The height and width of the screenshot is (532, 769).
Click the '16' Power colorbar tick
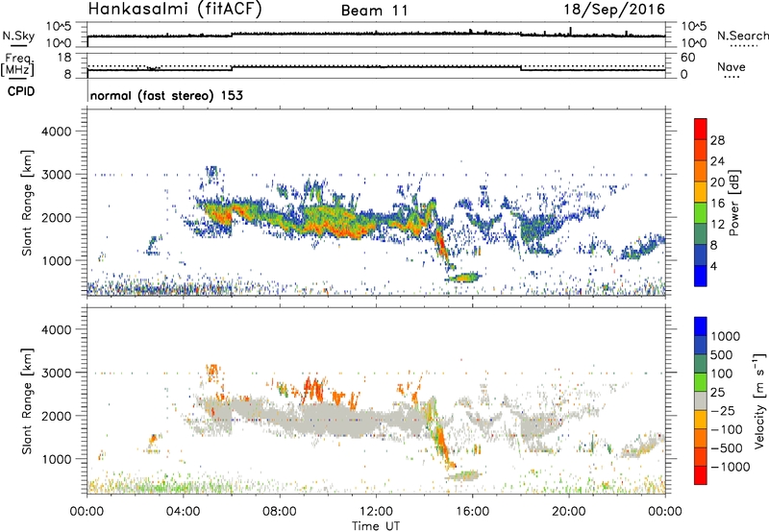717,204
